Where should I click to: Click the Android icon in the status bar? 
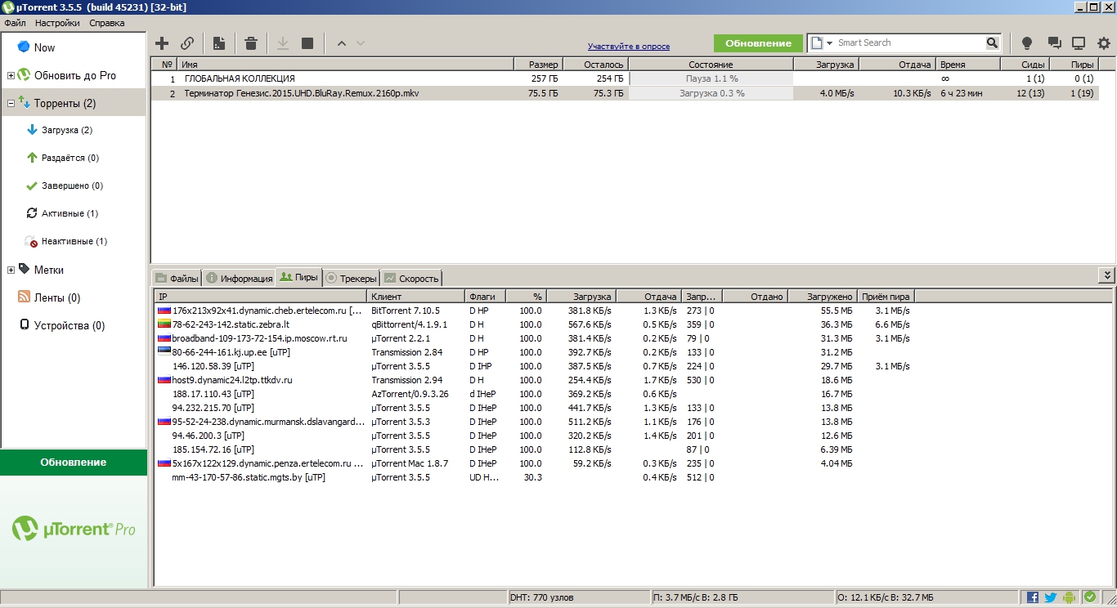[x=1070, y=597]
